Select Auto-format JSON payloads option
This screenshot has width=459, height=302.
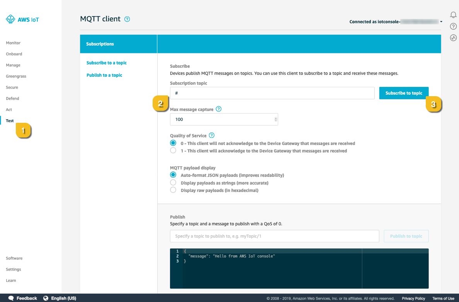coord(173,175)
